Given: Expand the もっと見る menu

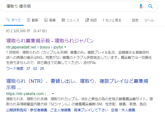Looking at the screenshot, I should pyautogui.click(x=112, y=20).
